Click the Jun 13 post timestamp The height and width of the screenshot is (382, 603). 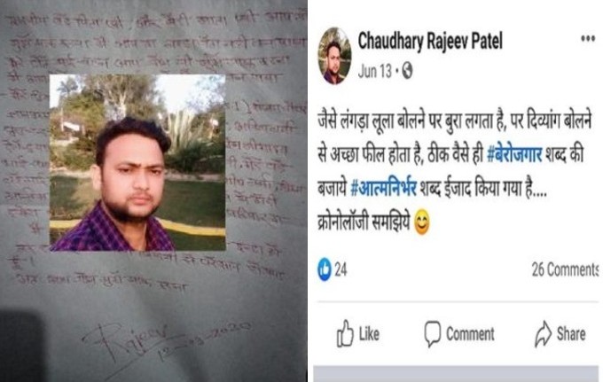click(x=374, y=71)
